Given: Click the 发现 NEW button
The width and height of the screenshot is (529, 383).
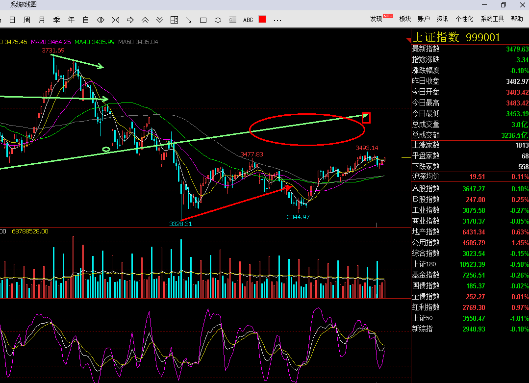Looking at the screenshot, I should coord(381,18).
